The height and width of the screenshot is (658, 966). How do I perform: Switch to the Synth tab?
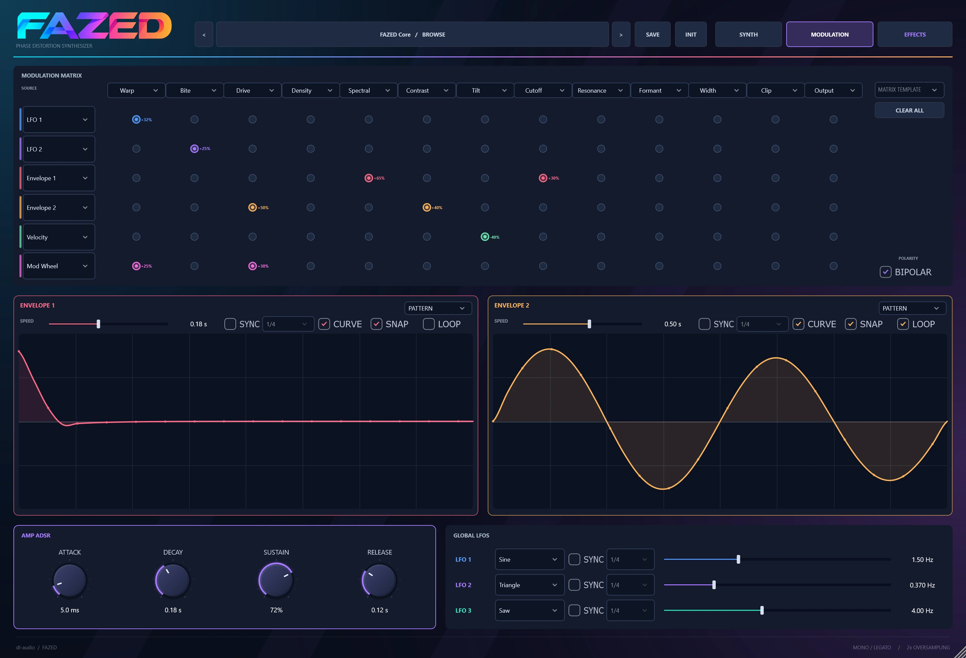point(748,35)
